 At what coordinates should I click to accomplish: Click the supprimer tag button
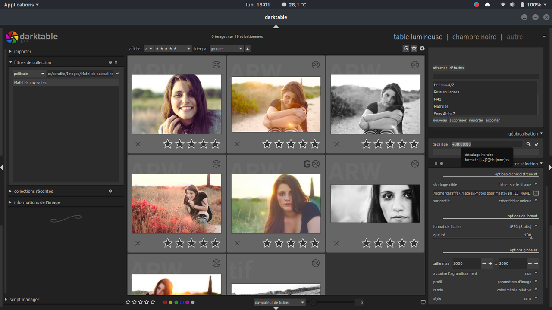458,121
